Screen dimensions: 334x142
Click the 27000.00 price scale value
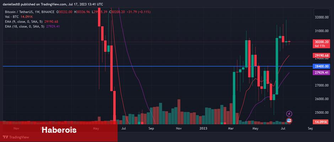tap(322, 85)
